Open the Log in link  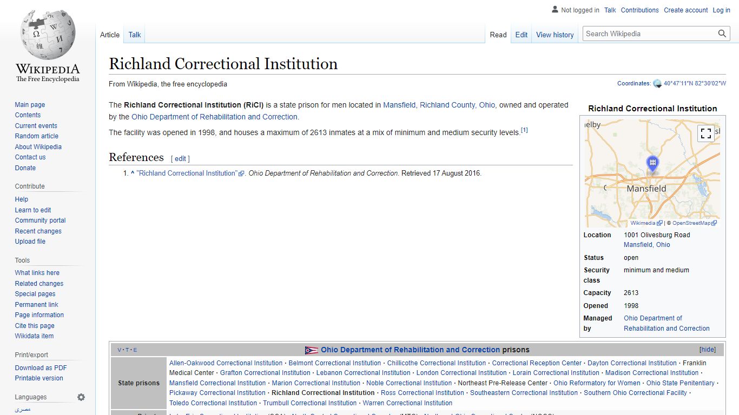click(722, 10)
